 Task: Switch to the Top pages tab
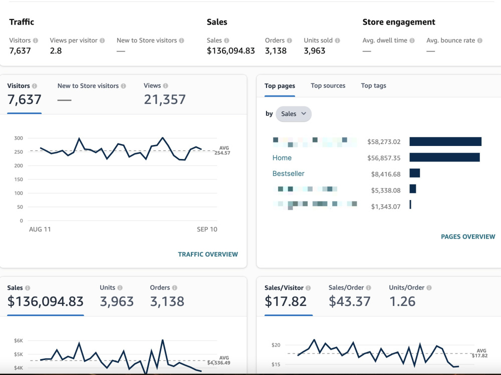click(x=280, y=86)
